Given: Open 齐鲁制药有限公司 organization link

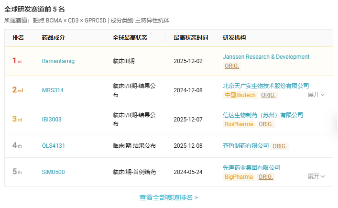Looking at the screenshot, I should tap(246, 146).
